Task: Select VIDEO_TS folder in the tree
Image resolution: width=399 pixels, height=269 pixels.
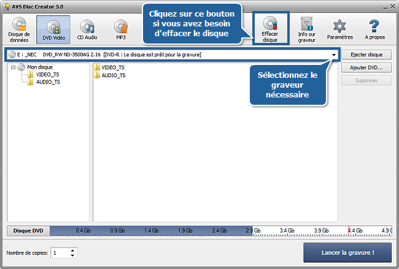Action: point(47,74)
